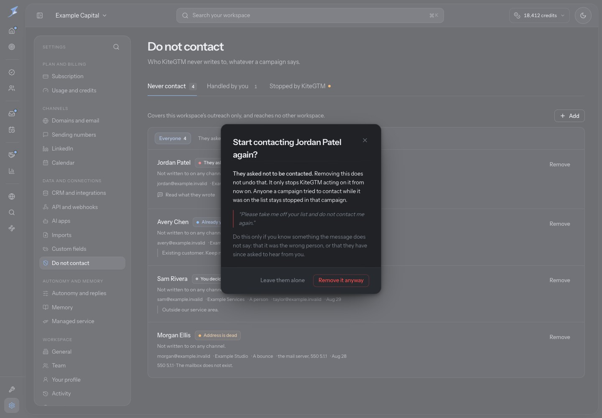Click the Add button
Screen dimensions: 602x418
point(569,116)
